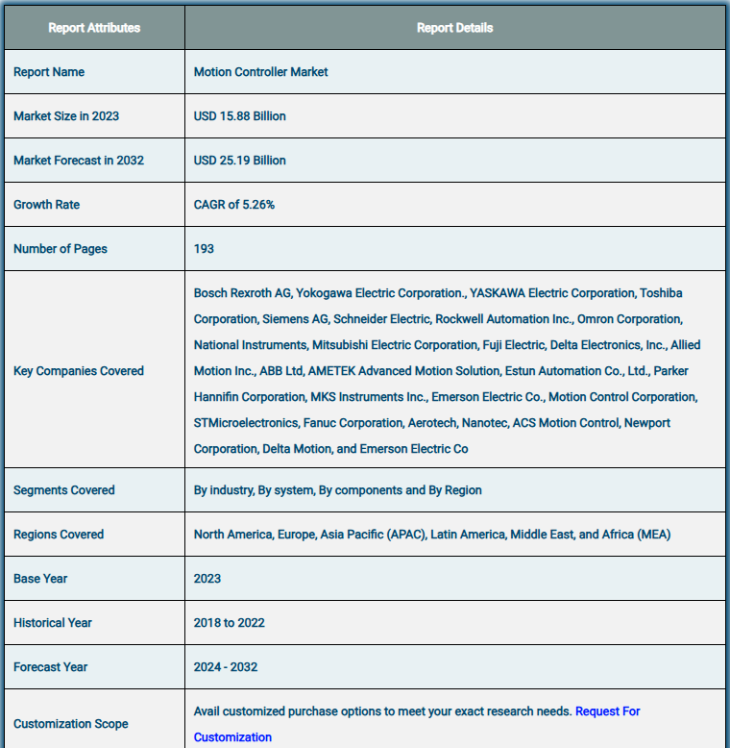730x748 pixels.
Task: Click the Report Details column header
Action: coord(454,28)
